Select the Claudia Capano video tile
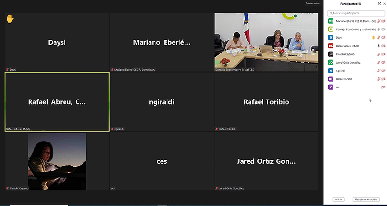387x206 pixels. click(57, 161)
